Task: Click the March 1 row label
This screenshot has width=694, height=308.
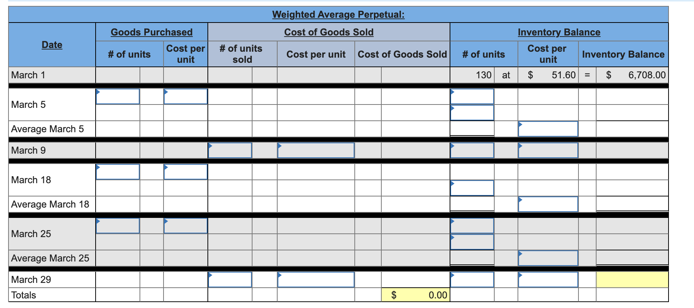Action: (x=28, y=75)
